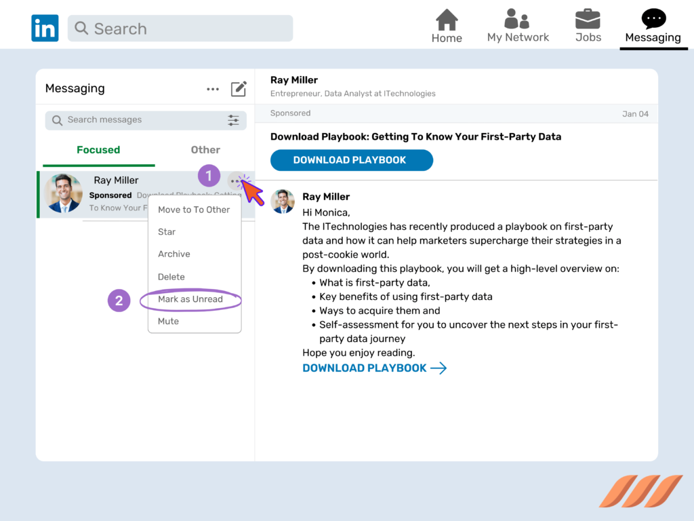This screenshot has height=521, width=694.
Task: Select Mark as Unread from the menu
Action: click(190, 299)
